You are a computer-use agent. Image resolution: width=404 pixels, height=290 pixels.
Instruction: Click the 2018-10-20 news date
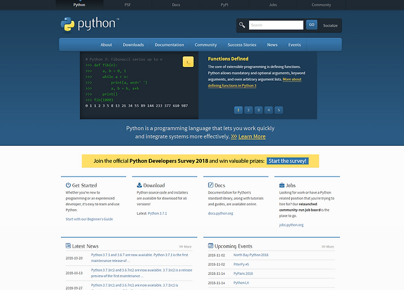(74, 258)
